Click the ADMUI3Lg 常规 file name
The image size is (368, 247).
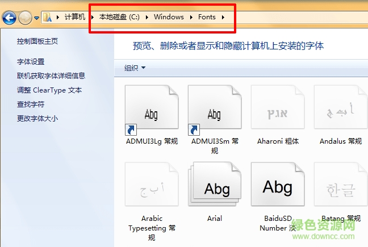(152, 141)
